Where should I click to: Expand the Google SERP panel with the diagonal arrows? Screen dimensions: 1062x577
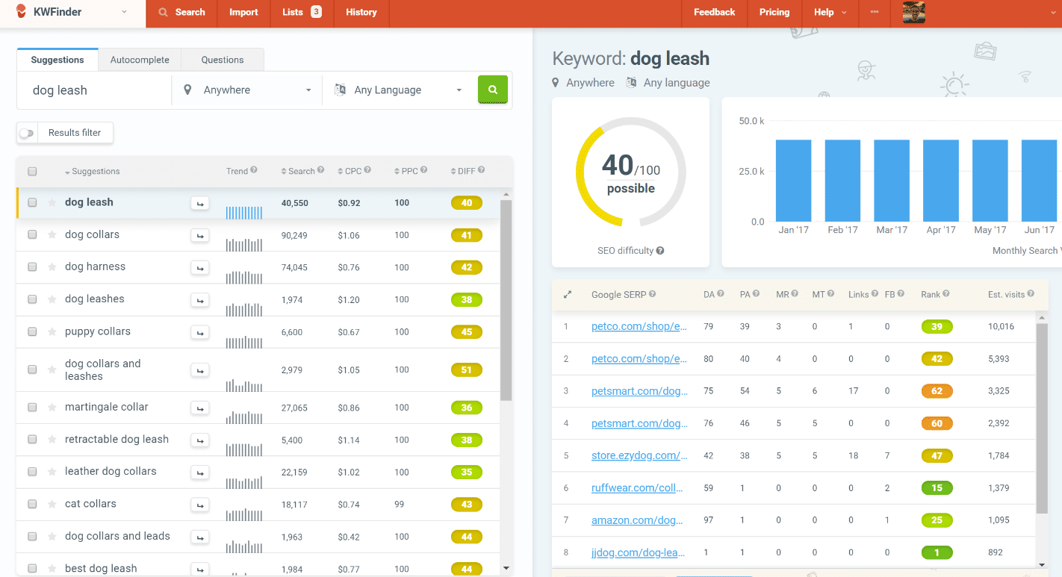(x=568, y=294)
